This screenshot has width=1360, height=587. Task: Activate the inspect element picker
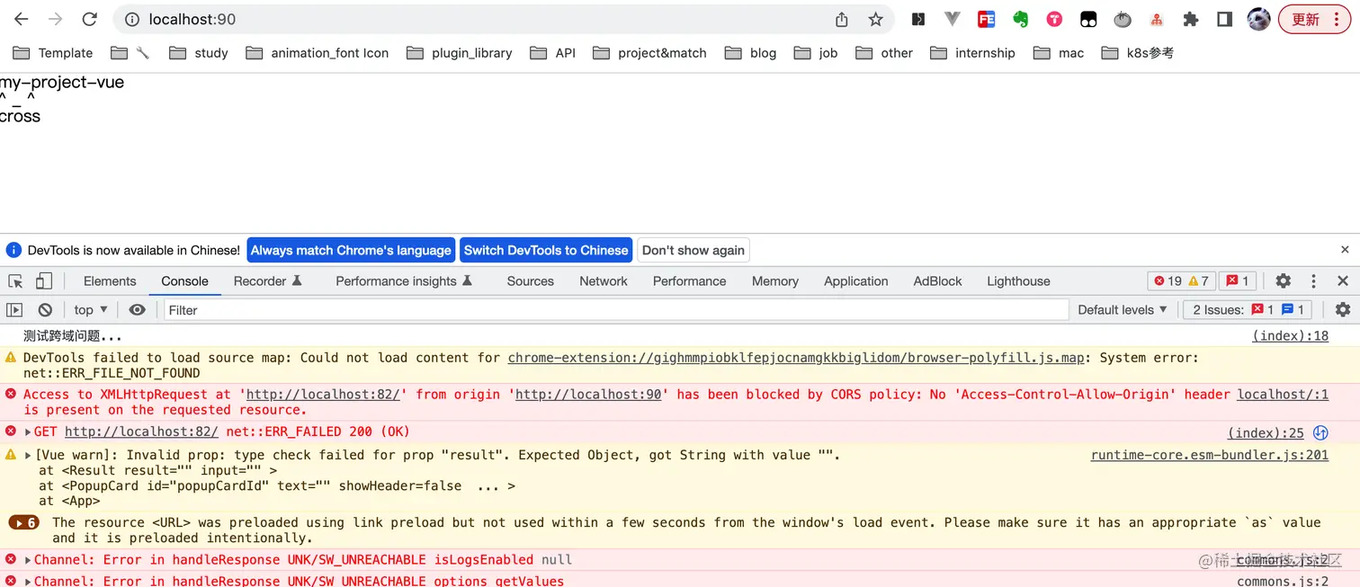coord(15,281)
